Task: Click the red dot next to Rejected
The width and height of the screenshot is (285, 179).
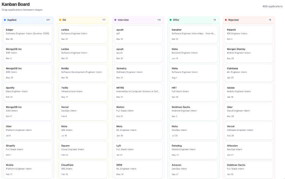Action: pos(226,20)
